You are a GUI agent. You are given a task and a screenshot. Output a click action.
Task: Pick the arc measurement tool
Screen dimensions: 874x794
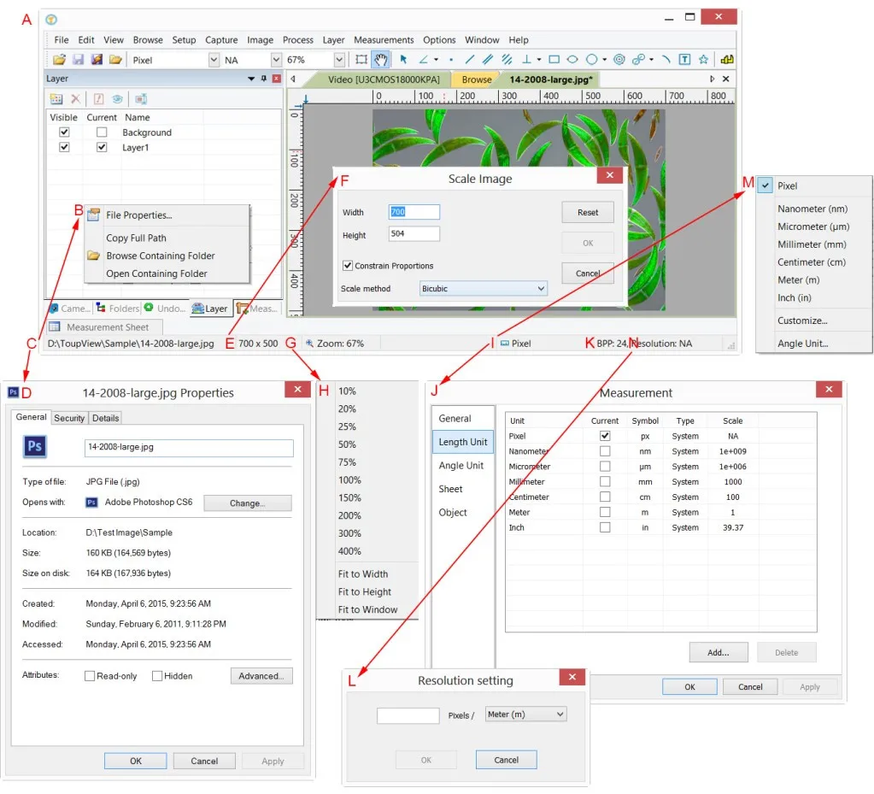[x=666, y=60]
